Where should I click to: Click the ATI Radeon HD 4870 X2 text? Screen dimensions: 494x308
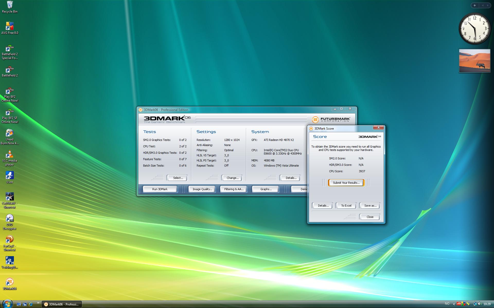point(279,140)
